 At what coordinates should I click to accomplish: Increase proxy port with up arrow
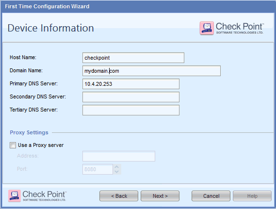coord(117,167)
